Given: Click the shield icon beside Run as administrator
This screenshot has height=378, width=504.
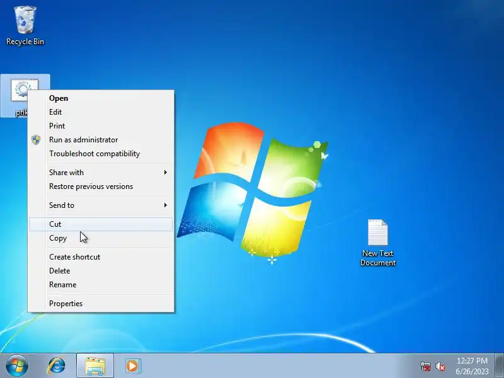Looking at the screenshot, I should 36,140.
